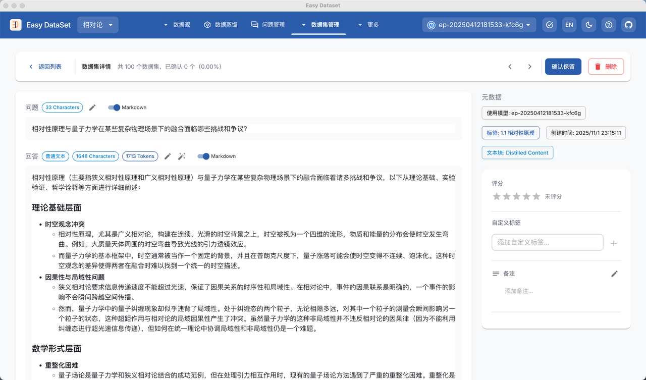Open the help question mark icon

pos(609,25)
